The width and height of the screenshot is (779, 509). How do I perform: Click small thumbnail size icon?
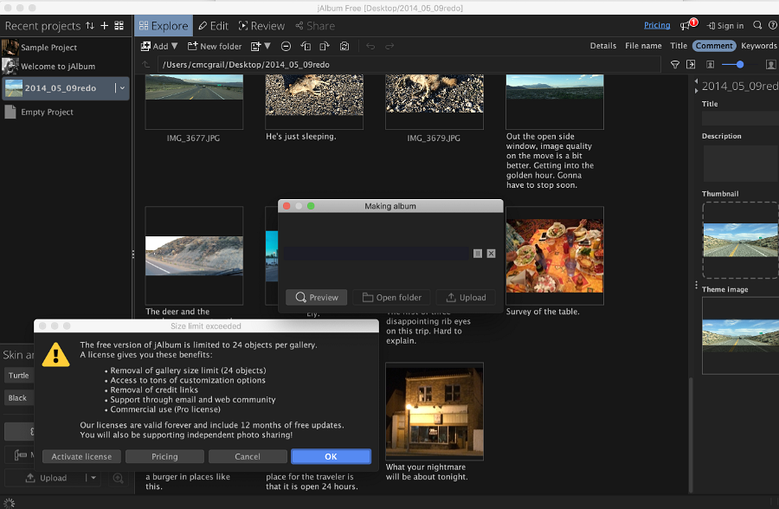(711, 65)
